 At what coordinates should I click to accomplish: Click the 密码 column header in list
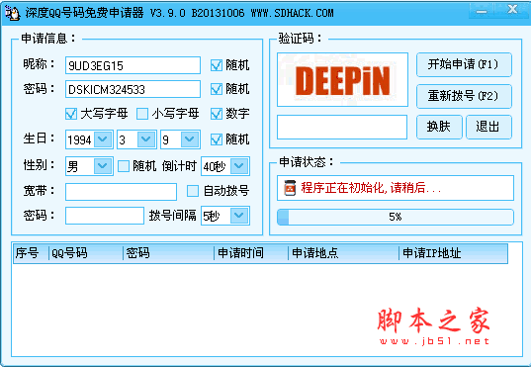coord(169,253)
